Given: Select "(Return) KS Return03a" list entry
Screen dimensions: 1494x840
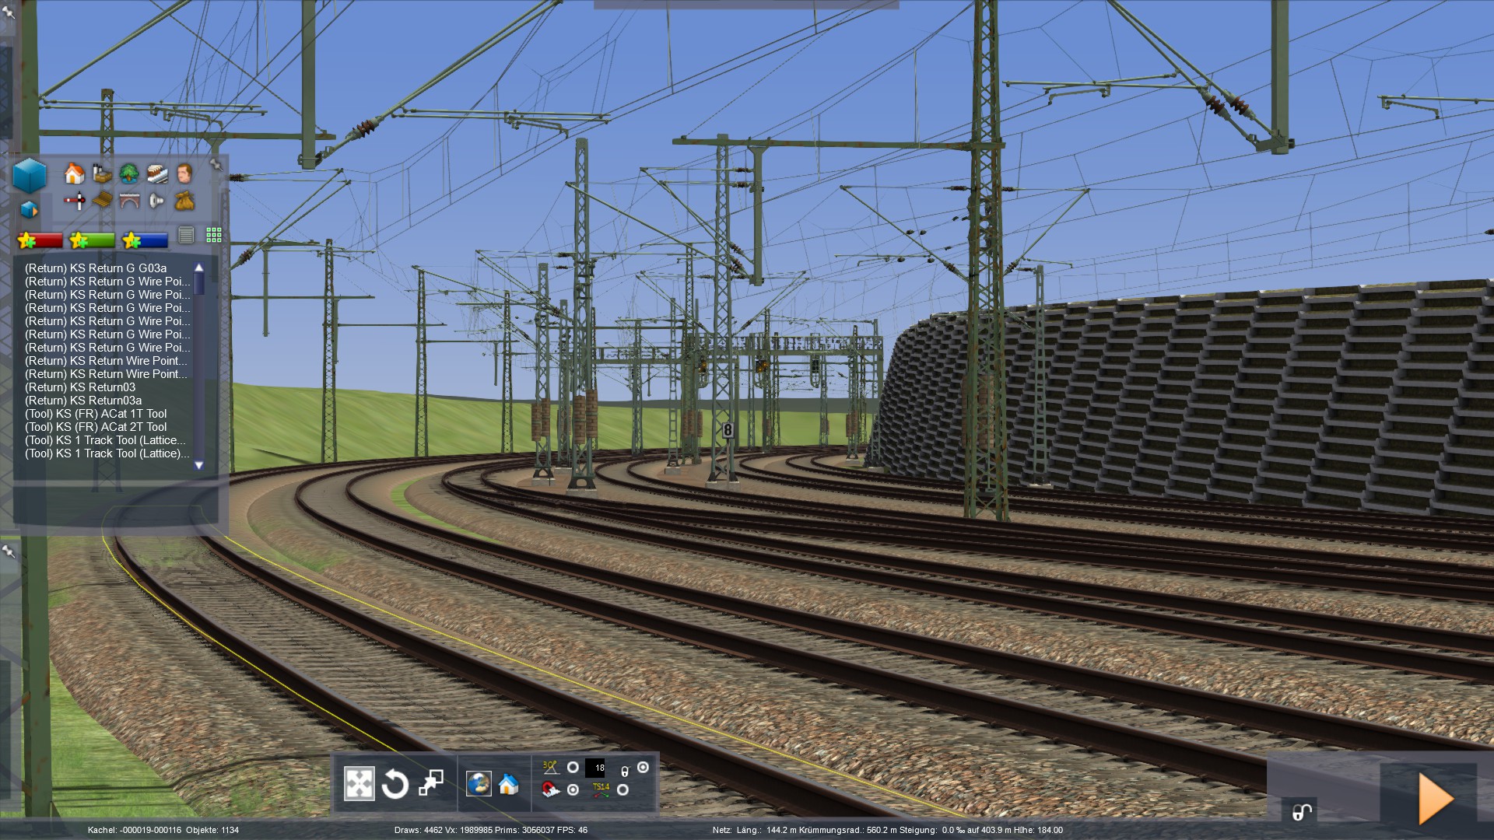Looking at the screenshot, I should click(83, 401).
